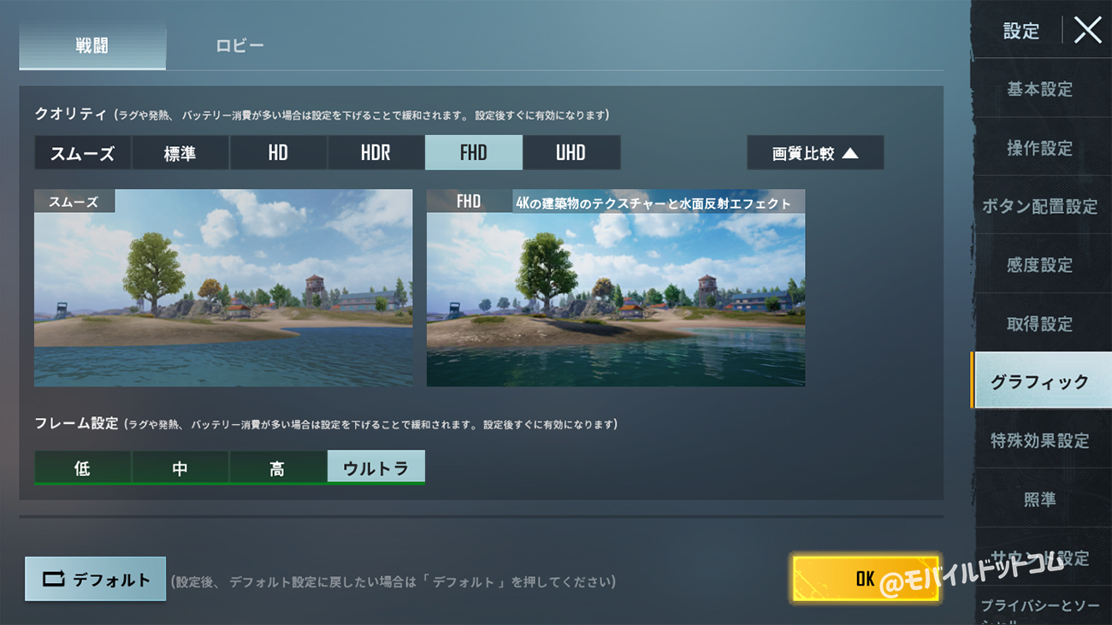
Task: Confirm settings with the OK button
Action: (865, 579)
